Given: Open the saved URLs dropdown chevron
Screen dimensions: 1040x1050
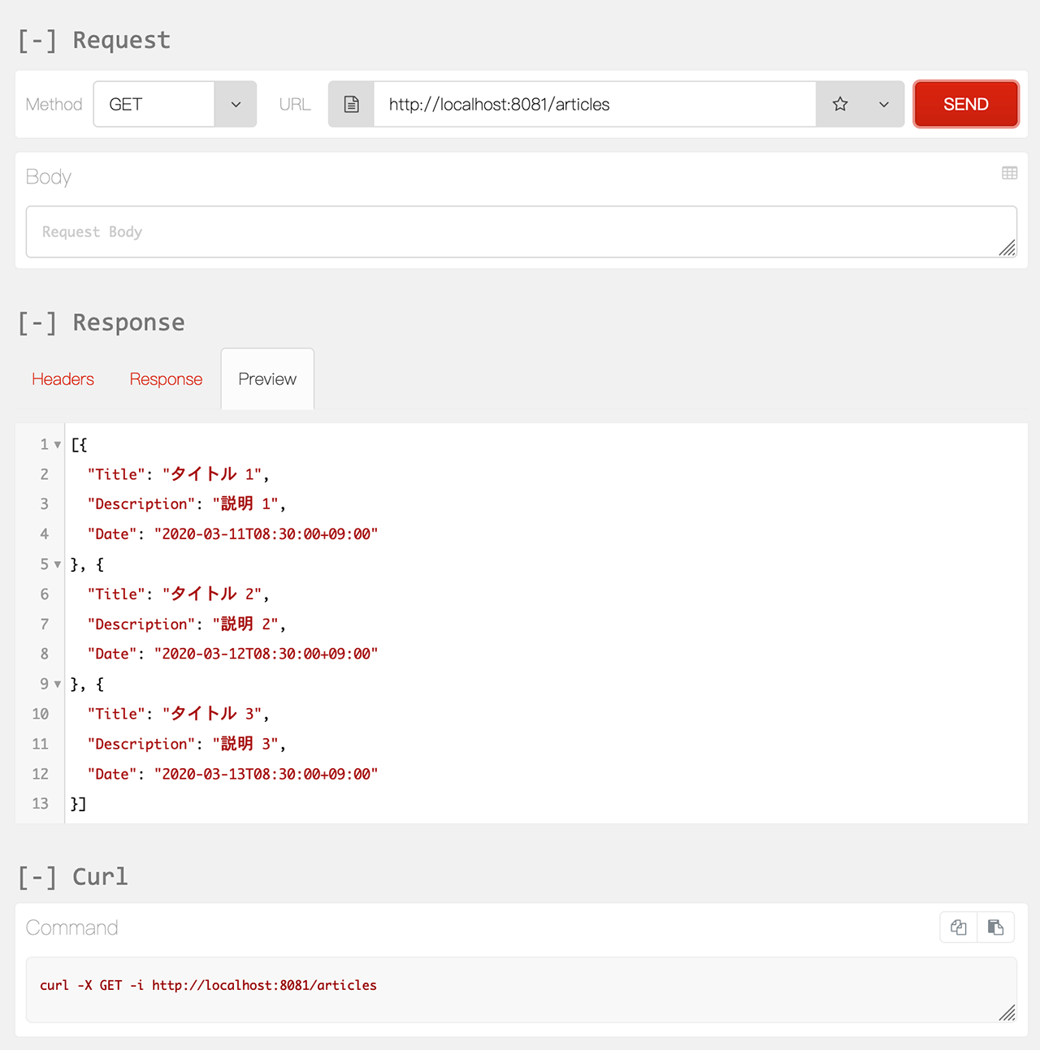Looking at the screenshot, I should pyautogui.click(x=884, y=105).
